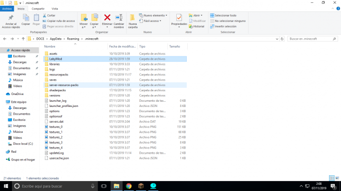Switch to large icons view in status bar
The image size is (341, 191).
(x=337, y=178)
